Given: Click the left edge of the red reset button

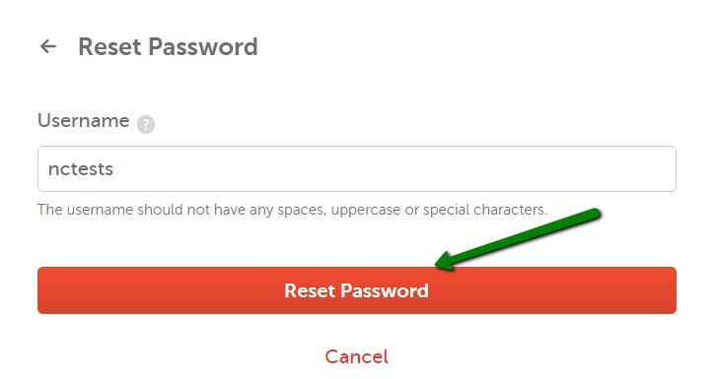Looking at the screenshot, I should (43, 290).
